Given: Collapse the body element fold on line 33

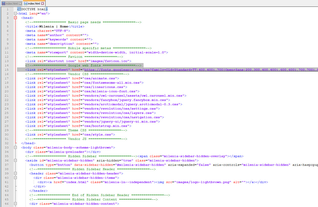Looking at the screenshot, I should tap(16, 147).
